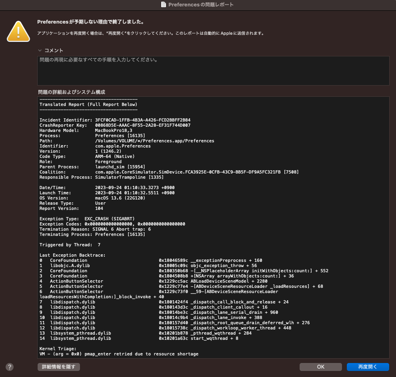Click backtrace frame 0 __exceptionPreprocess
The width and height of the screenshot is (396, 377).
pyautogui.click(x=151, y=260)
